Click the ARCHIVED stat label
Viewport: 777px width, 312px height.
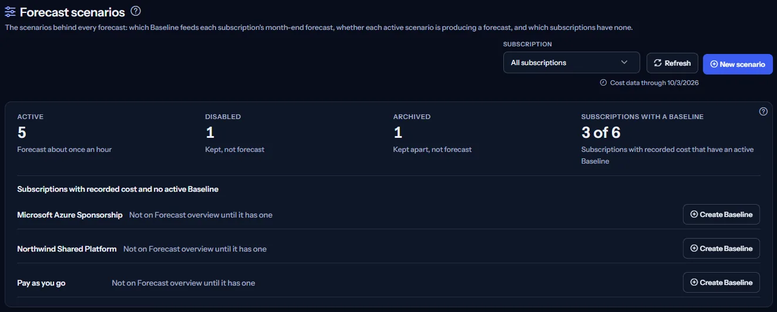click(x=412, y=117)
